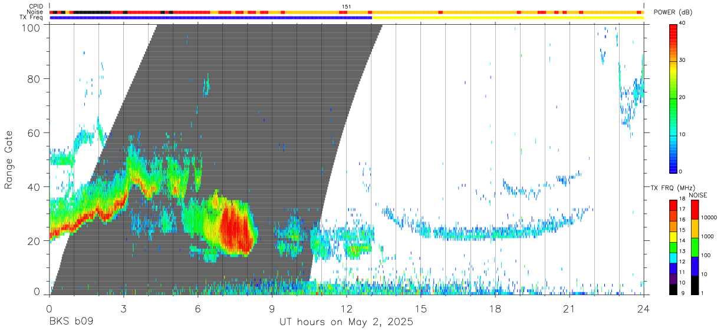Click the blue segment of TX Freq bar
The width and height of the screenshot is (724, 334).
[210, 18]
